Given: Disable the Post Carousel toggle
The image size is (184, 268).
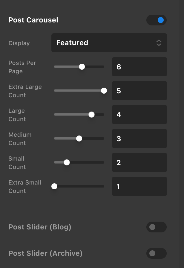Looking at the screenshot, I should [157, 20].
